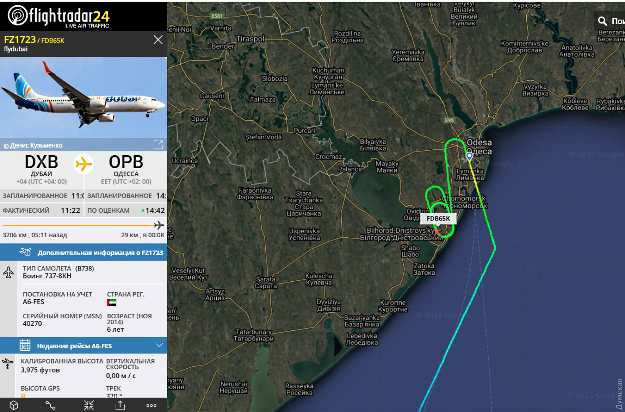Click the DXB departure airport code
625x412 pixels.
[x=41, y=162]
